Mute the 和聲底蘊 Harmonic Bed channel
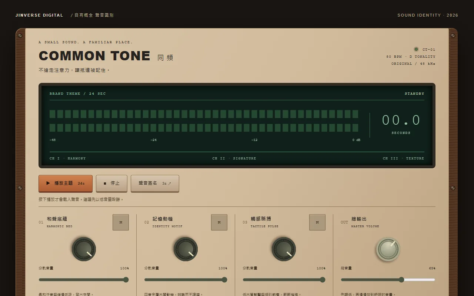474x296 pixels. (121, 222)
